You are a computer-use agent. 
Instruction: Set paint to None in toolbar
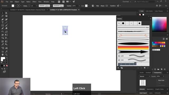click(x=7, y=66)
